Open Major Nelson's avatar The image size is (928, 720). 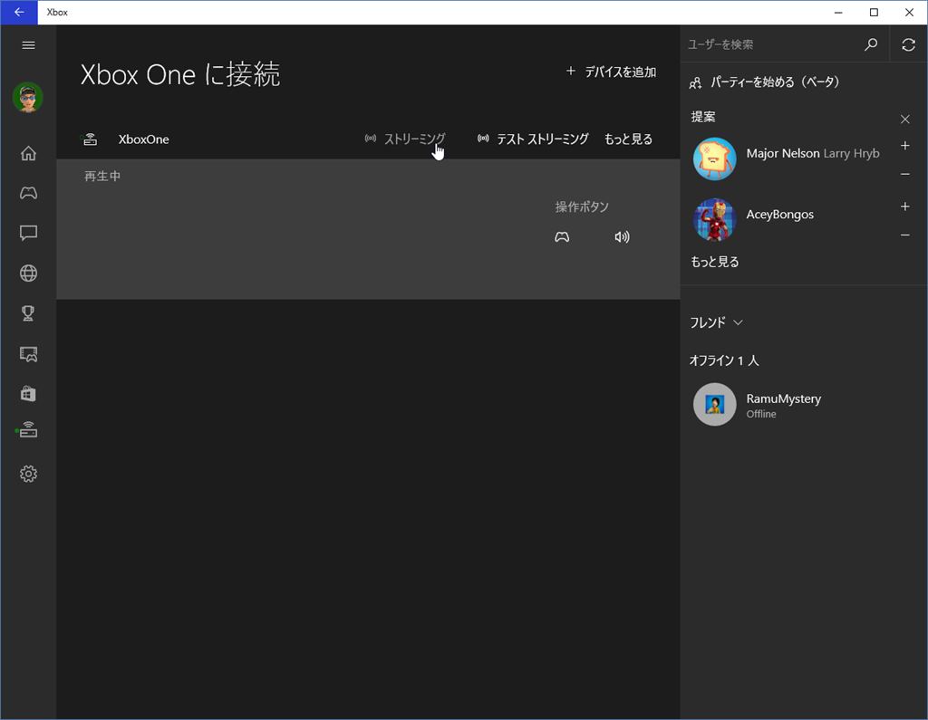click(x=714, y=159)
